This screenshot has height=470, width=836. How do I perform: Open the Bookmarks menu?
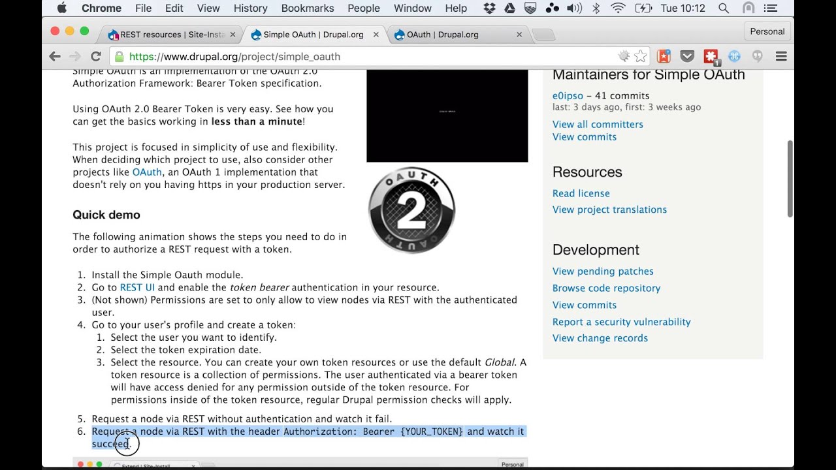pyautogui.click(x=308, y=8)
